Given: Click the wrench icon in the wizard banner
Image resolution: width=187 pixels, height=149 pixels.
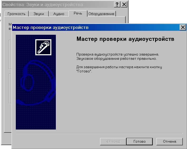Looking at the screenshot, I should point(43,47).
